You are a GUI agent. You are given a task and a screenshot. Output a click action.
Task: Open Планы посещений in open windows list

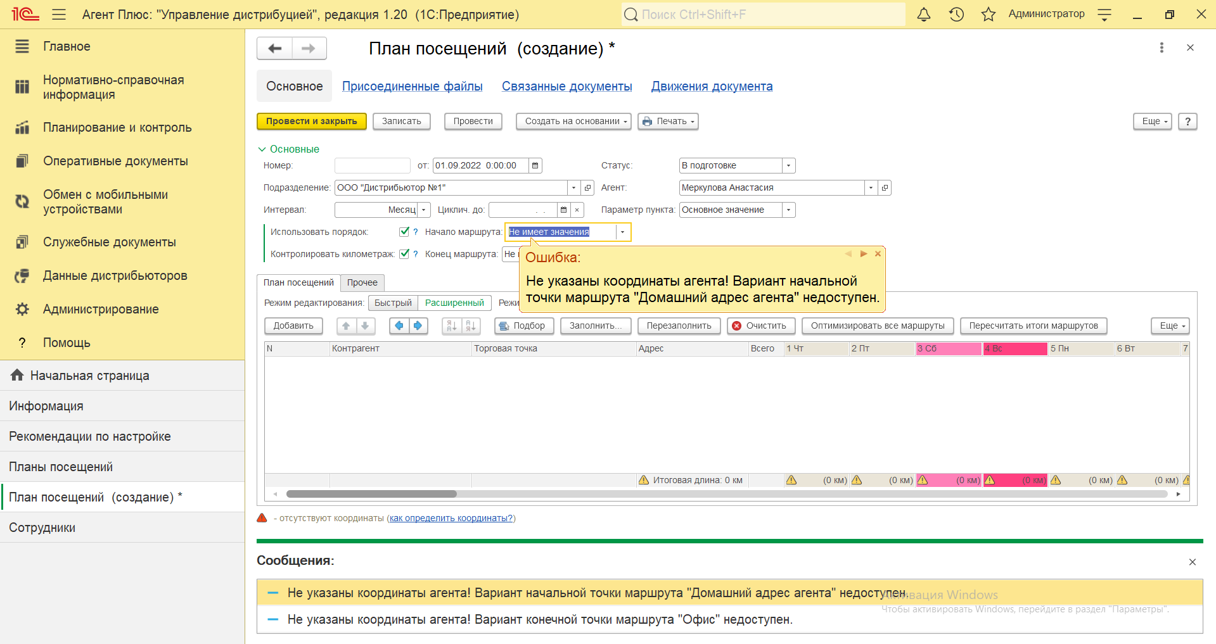click(122, 467)
